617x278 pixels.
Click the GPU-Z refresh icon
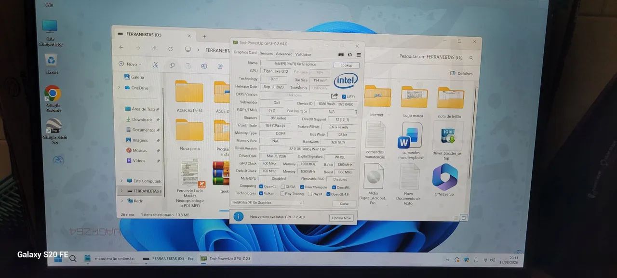click(x=350, y=54)
